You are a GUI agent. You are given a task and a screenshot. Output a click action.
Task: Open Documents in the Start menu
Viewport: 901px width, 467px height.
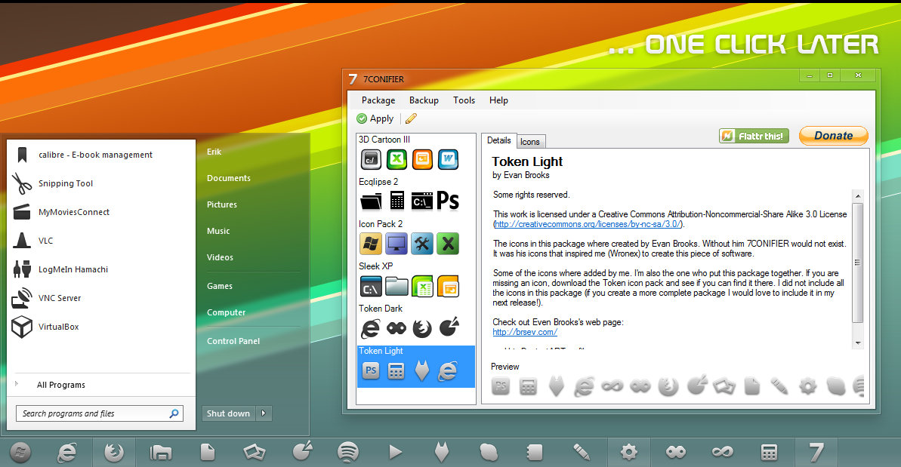[229, 178]
